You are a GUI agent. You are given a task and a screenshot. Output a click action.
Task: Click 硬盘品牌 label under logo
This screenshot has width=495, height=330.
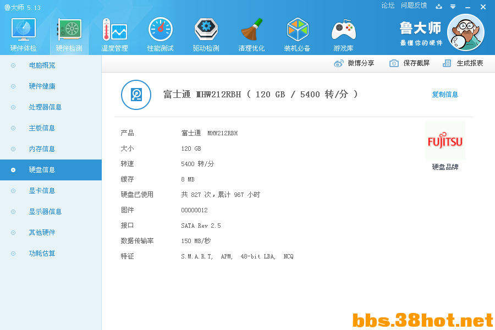(445, 167)
